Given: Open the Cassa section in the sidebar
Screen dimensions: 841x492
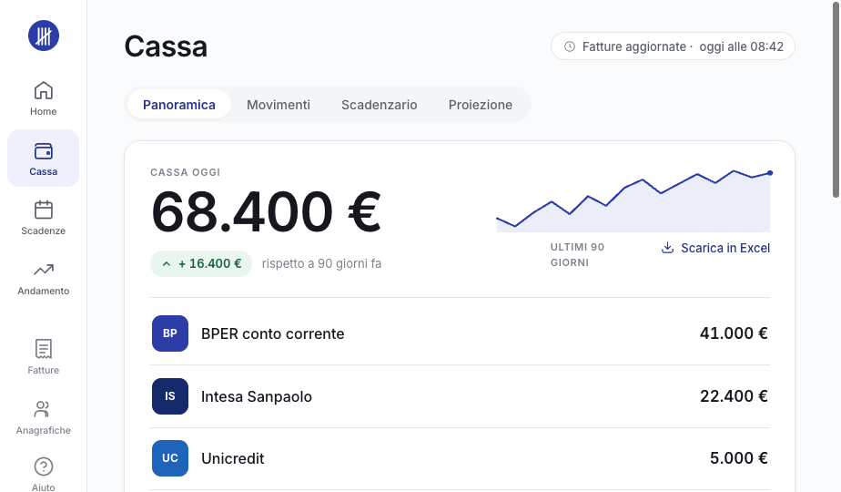Looking at the screenshot, I should click(x=44, y=158).
